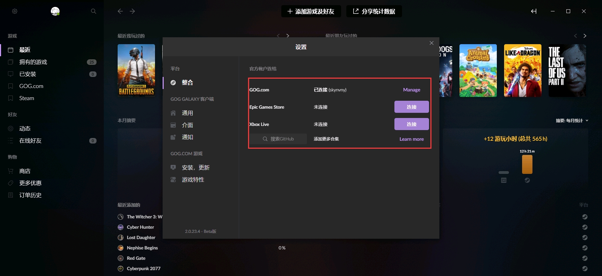Go back with the left arrow
This screenshot has height=276, width=602.
[120, 11]
